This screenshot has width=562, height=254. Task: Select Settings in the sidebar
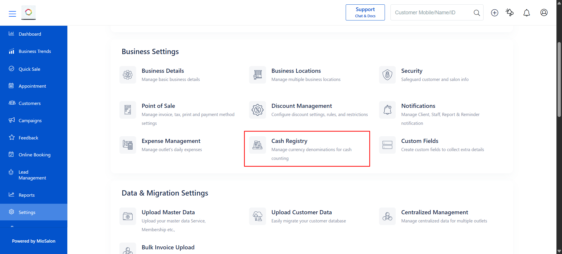point(34,212)
